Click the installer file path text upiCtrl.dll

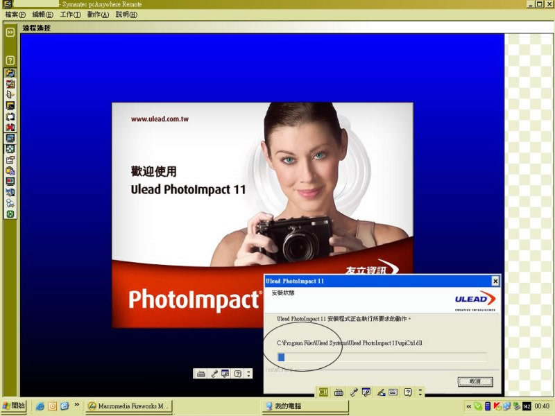[350, 343]
